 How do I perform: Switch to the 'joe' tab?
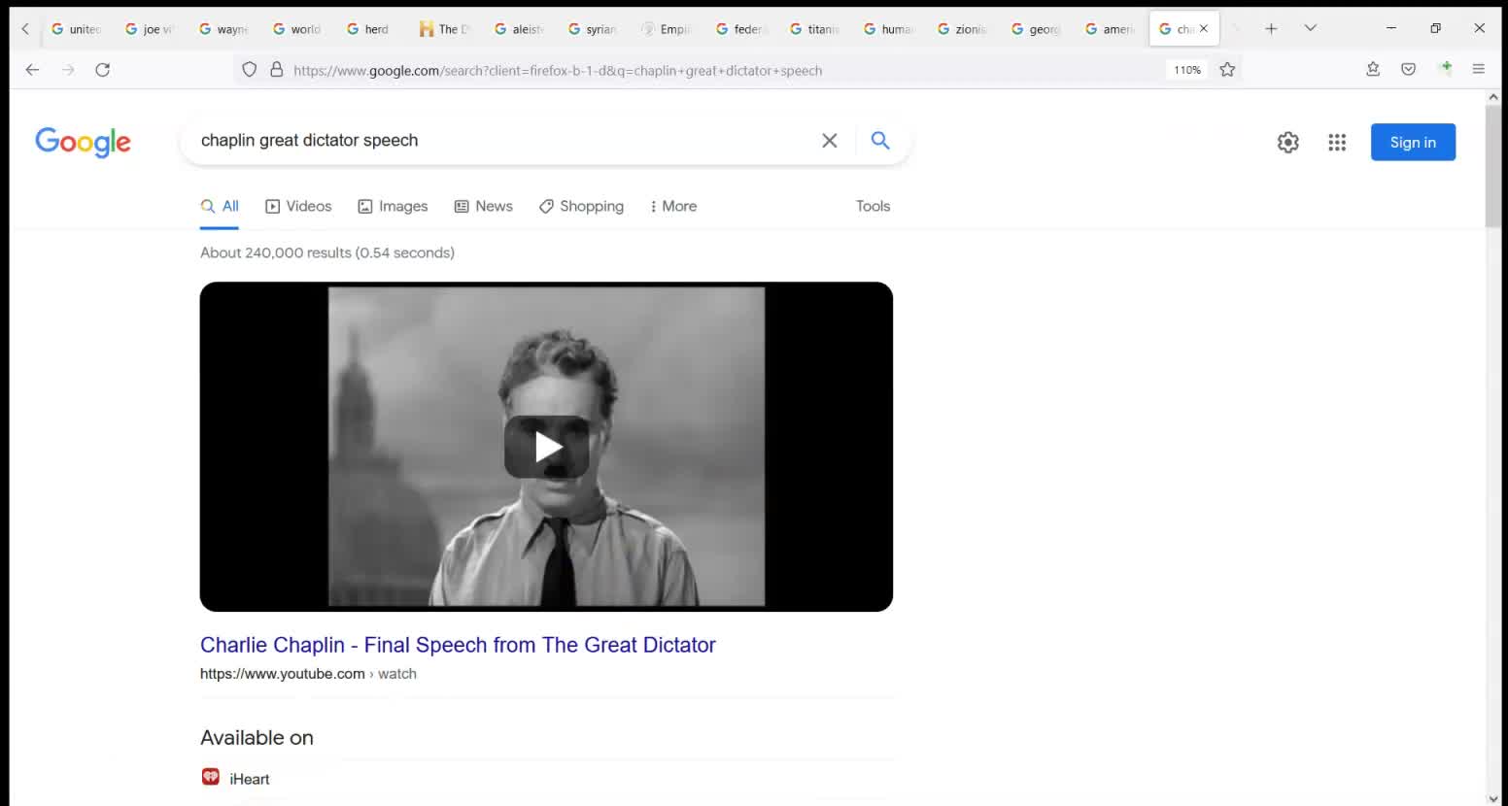click(x=150, y=29)
